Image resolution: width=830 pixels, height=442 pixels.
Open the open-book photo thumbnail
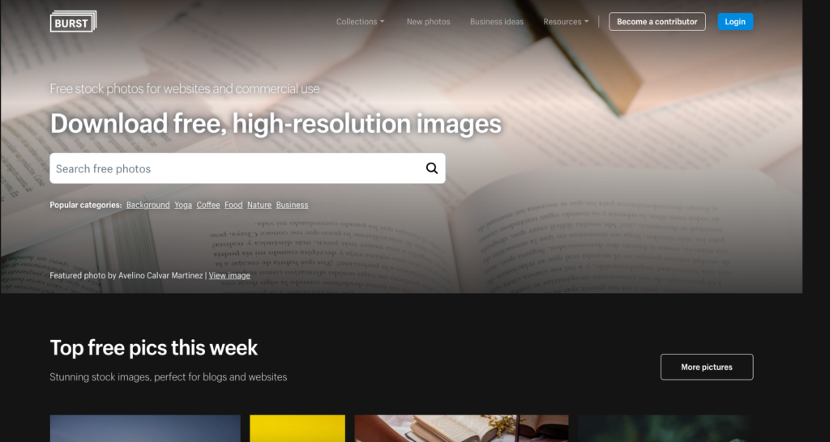(x=461, y=428)
